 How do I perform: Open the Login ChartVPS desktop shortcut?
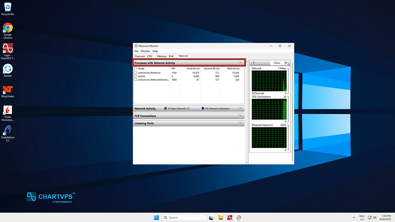coord(8,49)
